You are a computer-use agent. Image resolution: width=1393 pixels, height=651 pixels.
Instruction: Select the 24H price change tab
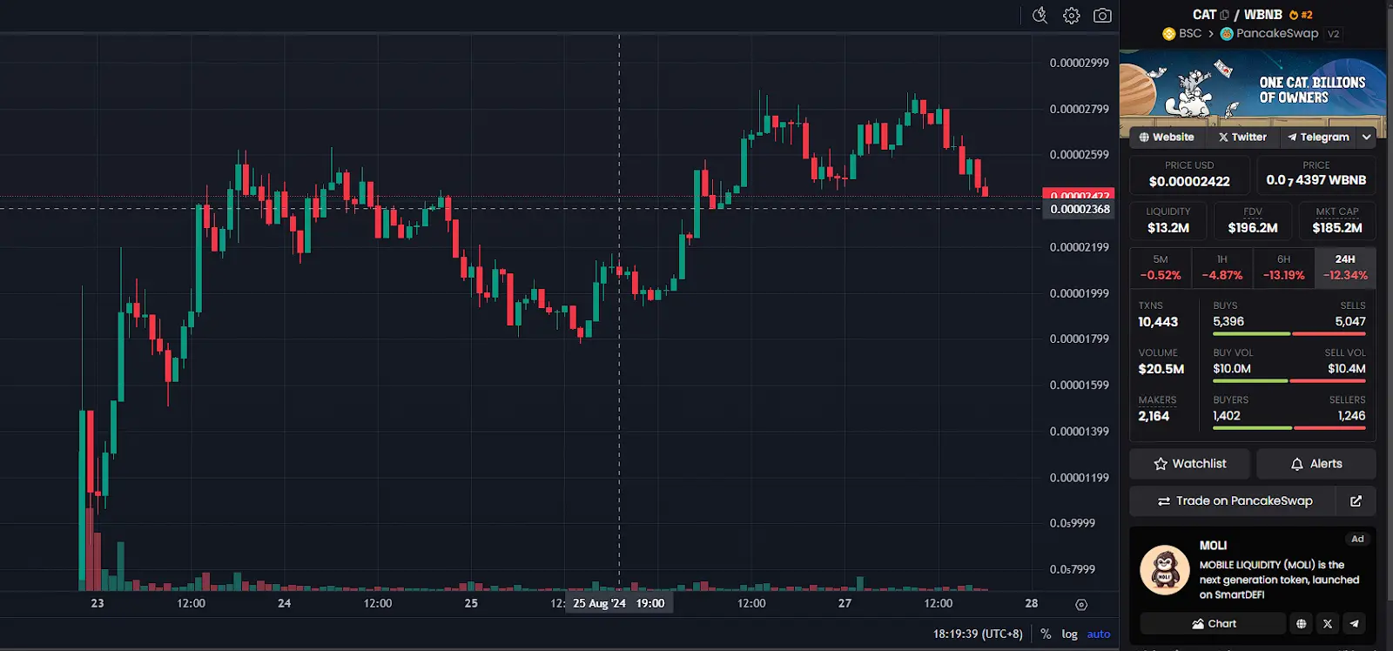click(x=1345, y=268)
